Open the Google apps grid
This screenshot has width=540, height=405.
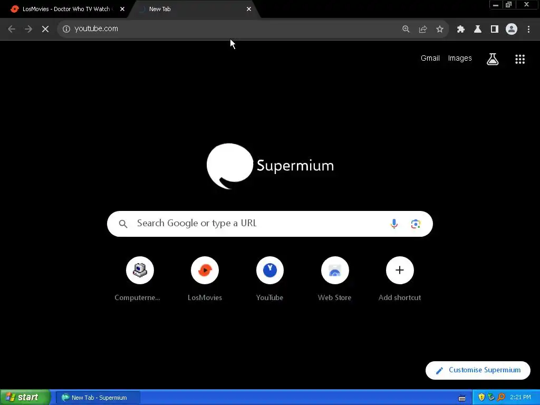(x=520, y=59)
